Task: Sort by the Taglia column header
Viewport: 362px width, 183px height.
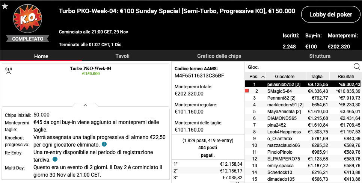Action: pyautogui.click(x=316, y=77)
